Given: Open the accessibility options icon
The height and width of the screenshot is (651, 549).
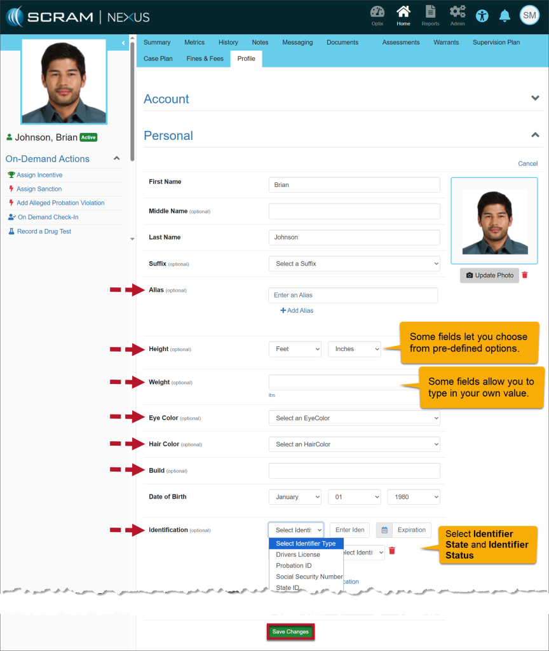Looking at the screenshot, I should click(482, 15).
